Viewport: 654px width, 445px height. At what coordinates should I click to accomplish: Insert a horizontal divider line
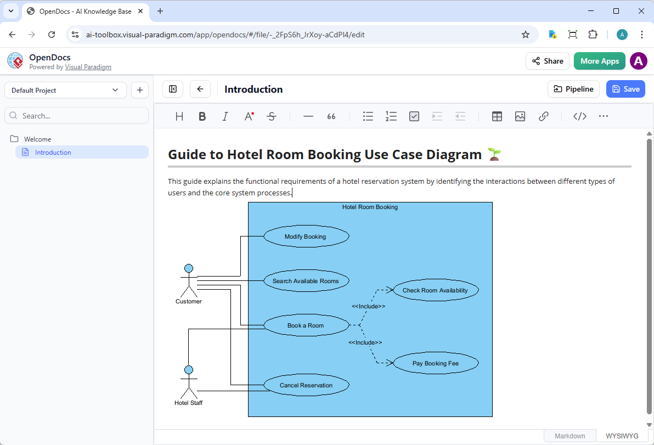point(308,116)
